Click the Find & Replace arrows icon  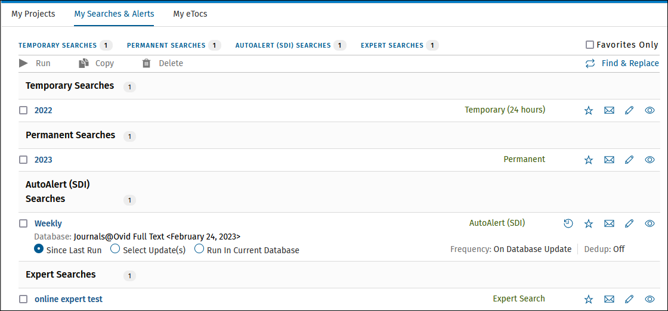pos(590,64)
